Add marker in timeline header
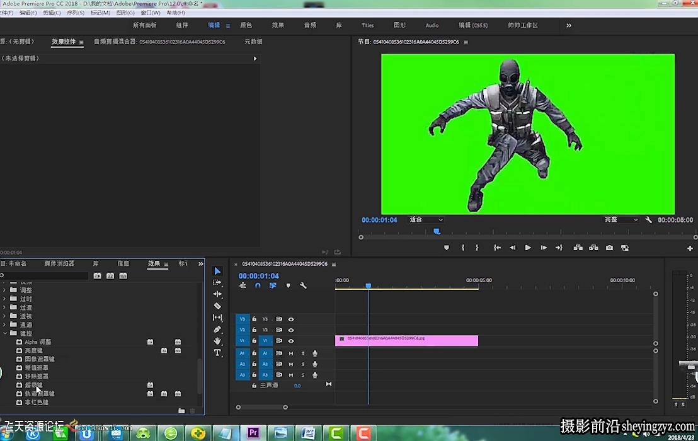 point(288,285)
